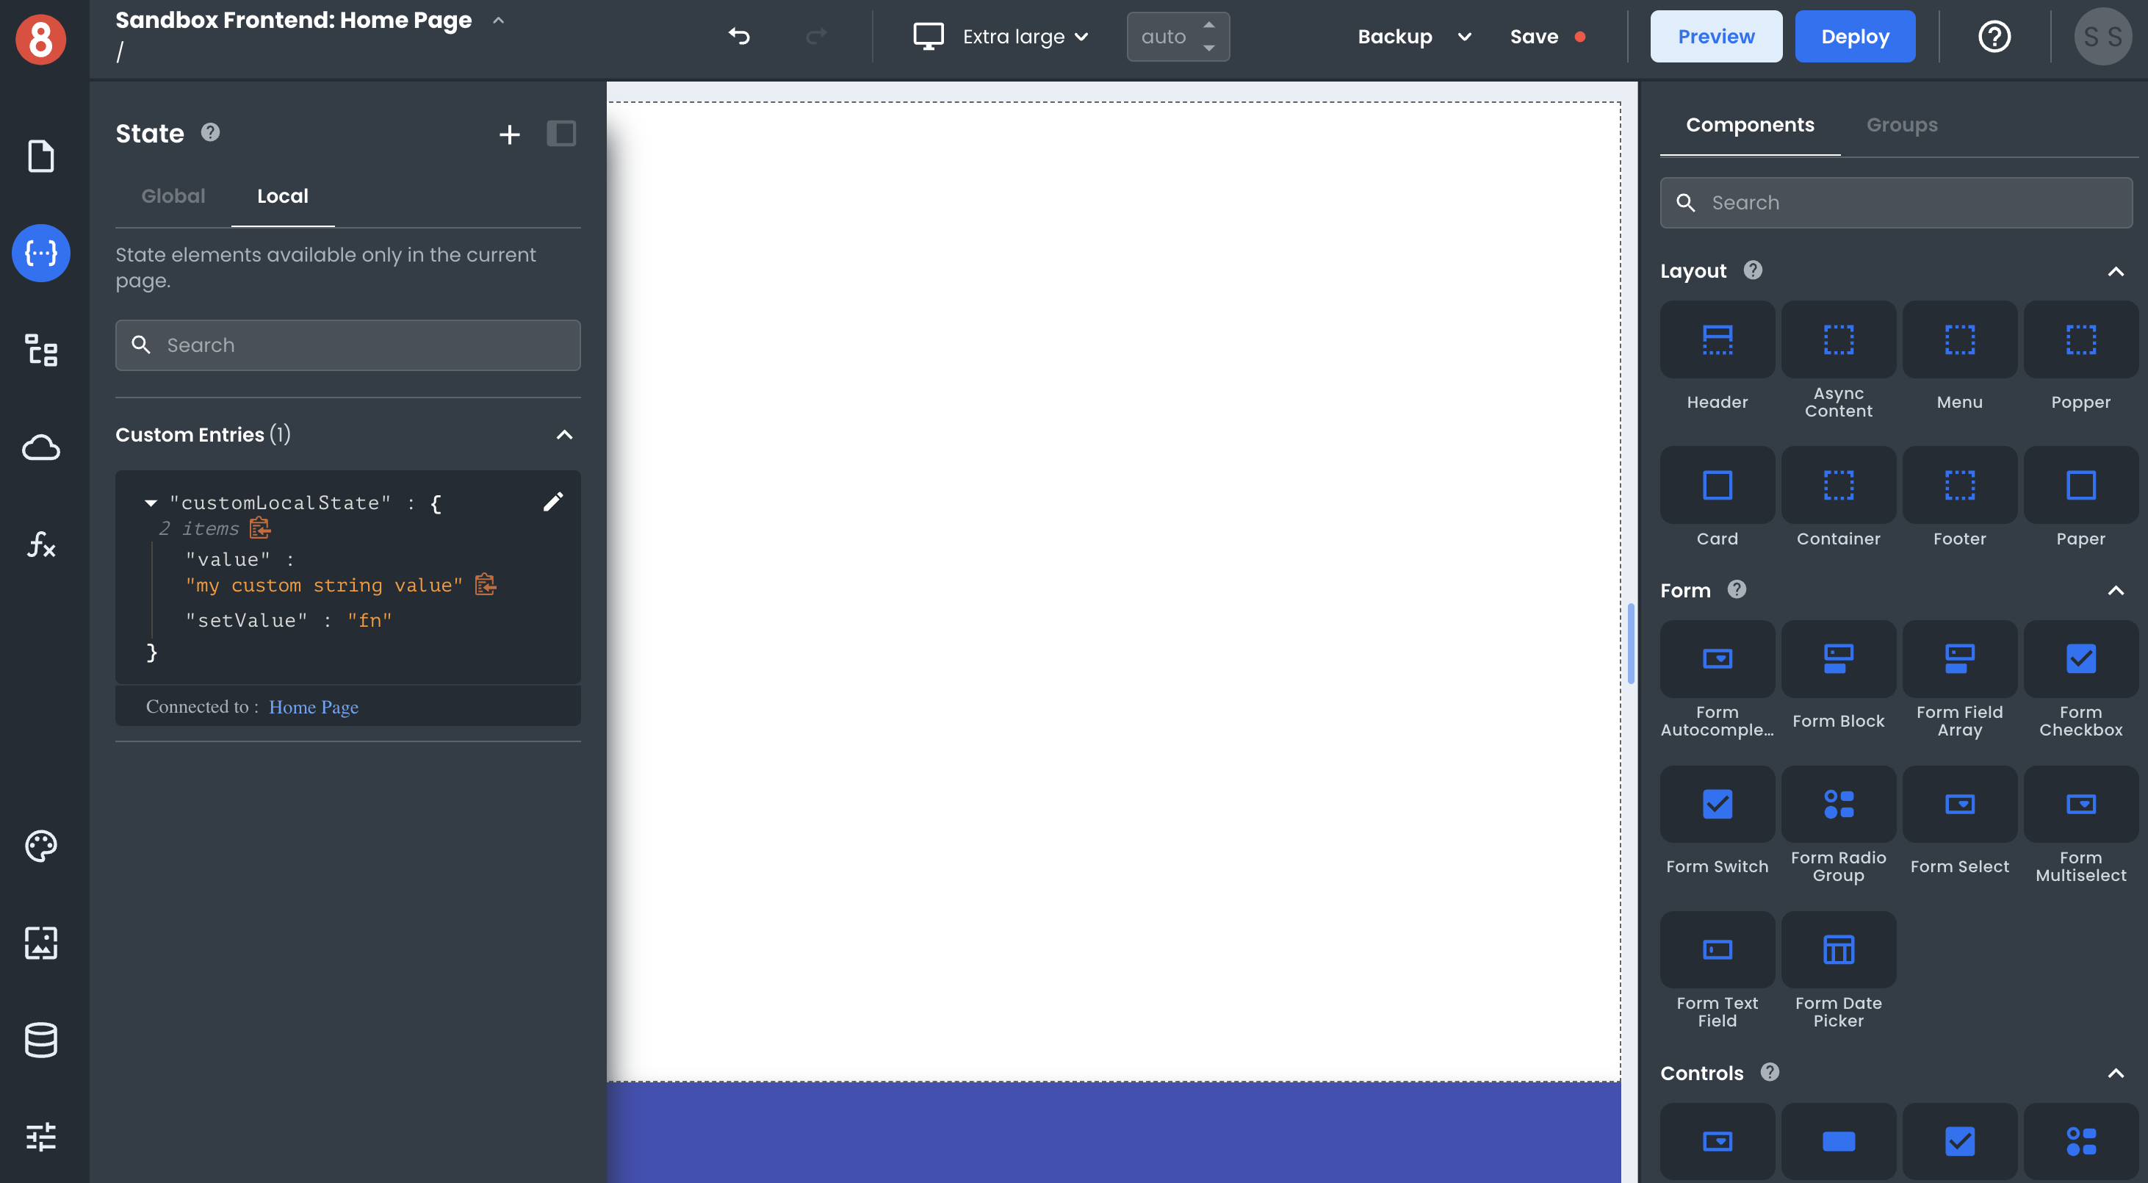
Task: Follow the Home Page connected link
Action: [x=314, y=707]
